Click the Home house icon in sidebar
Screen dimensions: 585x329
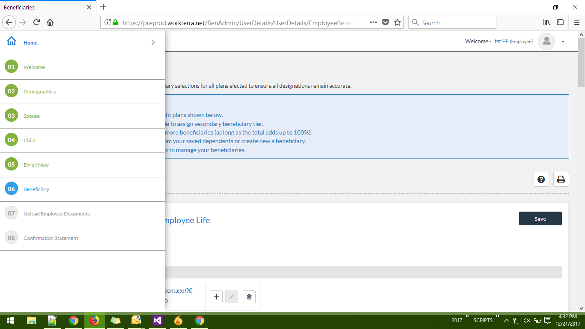[12, 41]
